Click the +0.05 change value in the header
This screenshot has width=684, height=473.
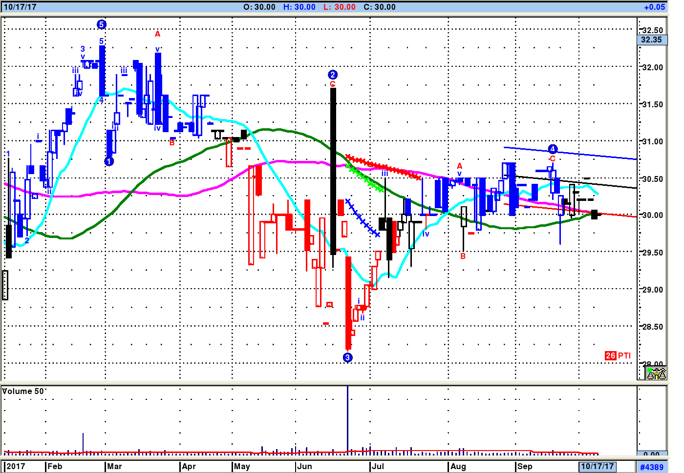pyautogui.click(x=654, y=7)
